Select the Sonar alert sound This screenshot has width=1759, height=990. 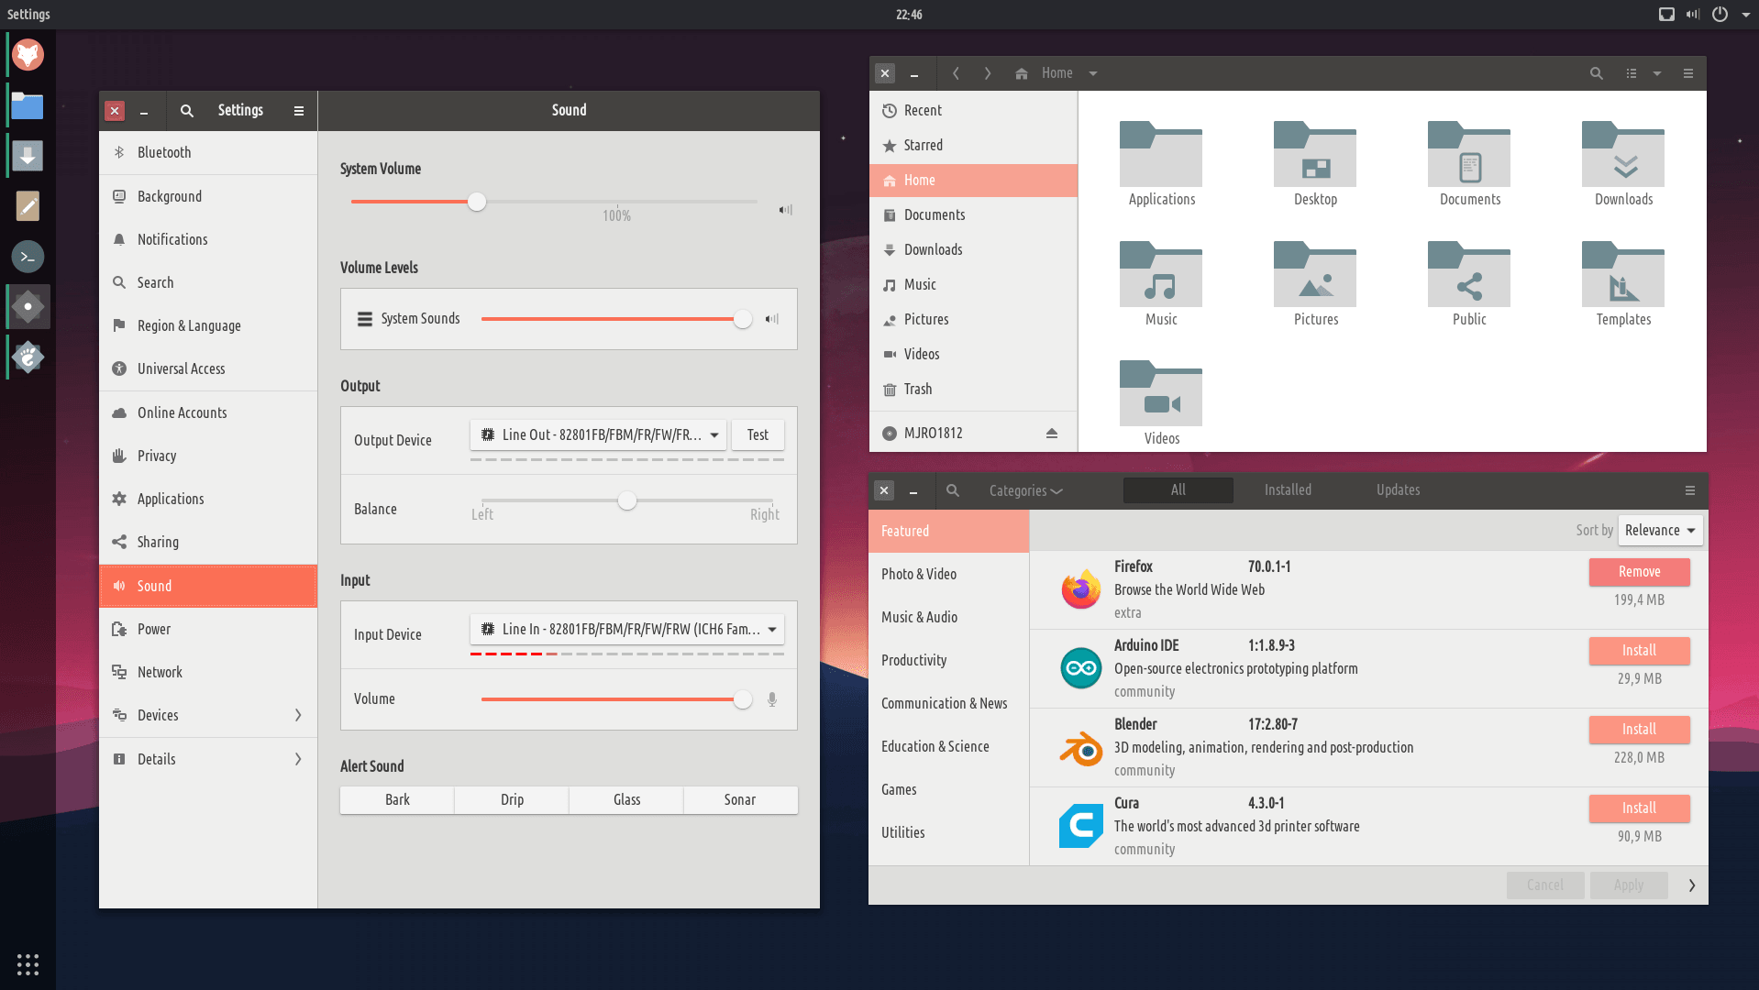(739, 800)
